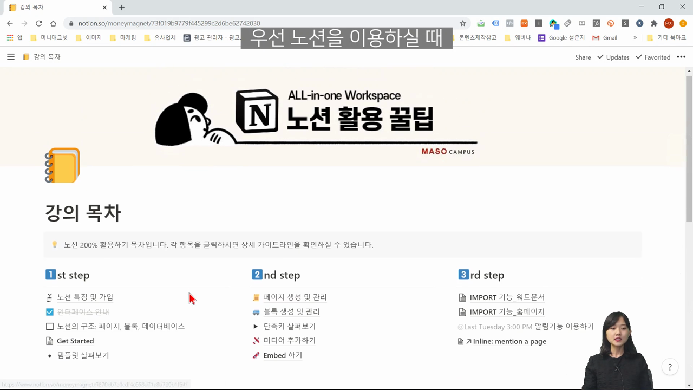
Task: Click the blue cursor extension icon
Action: pyautogui.click(x=639, y=23)
